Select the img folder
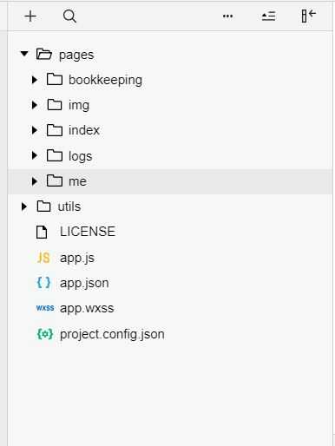 [79, 105]
